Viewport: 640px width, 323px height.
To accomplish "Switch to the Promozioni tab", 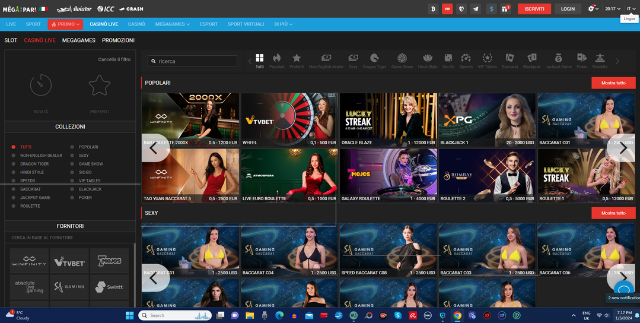I will coord(119,40).
